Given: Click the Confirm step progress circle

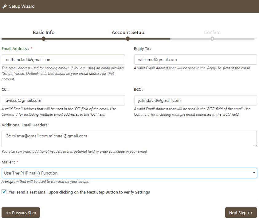Looking at the screenshot, I should coord(212,39).
